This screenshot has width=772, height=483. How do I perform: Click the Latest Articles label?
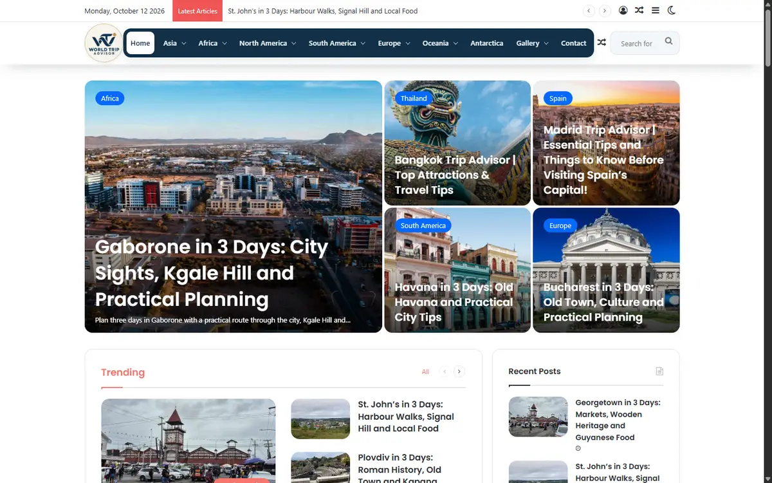click(198, 11)
